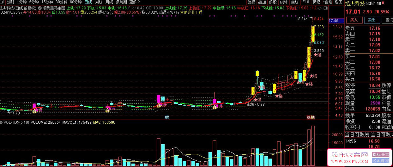Select the 30分钟 period tab
Viewport: 393px width, 167px height.
[x=62, y=2]
